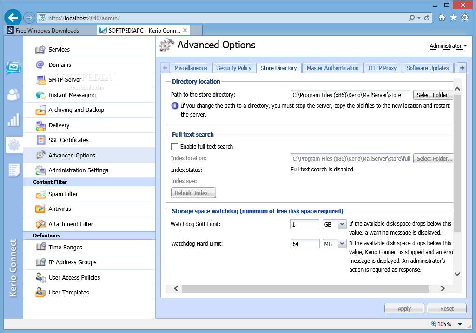Click the browser favorites star icon
476x333 pixels.
(x=453, y=18)
